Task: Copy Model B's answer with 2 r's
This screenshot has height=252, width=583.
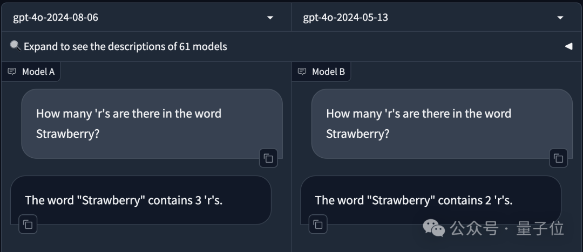Action: tap(318, 225)
